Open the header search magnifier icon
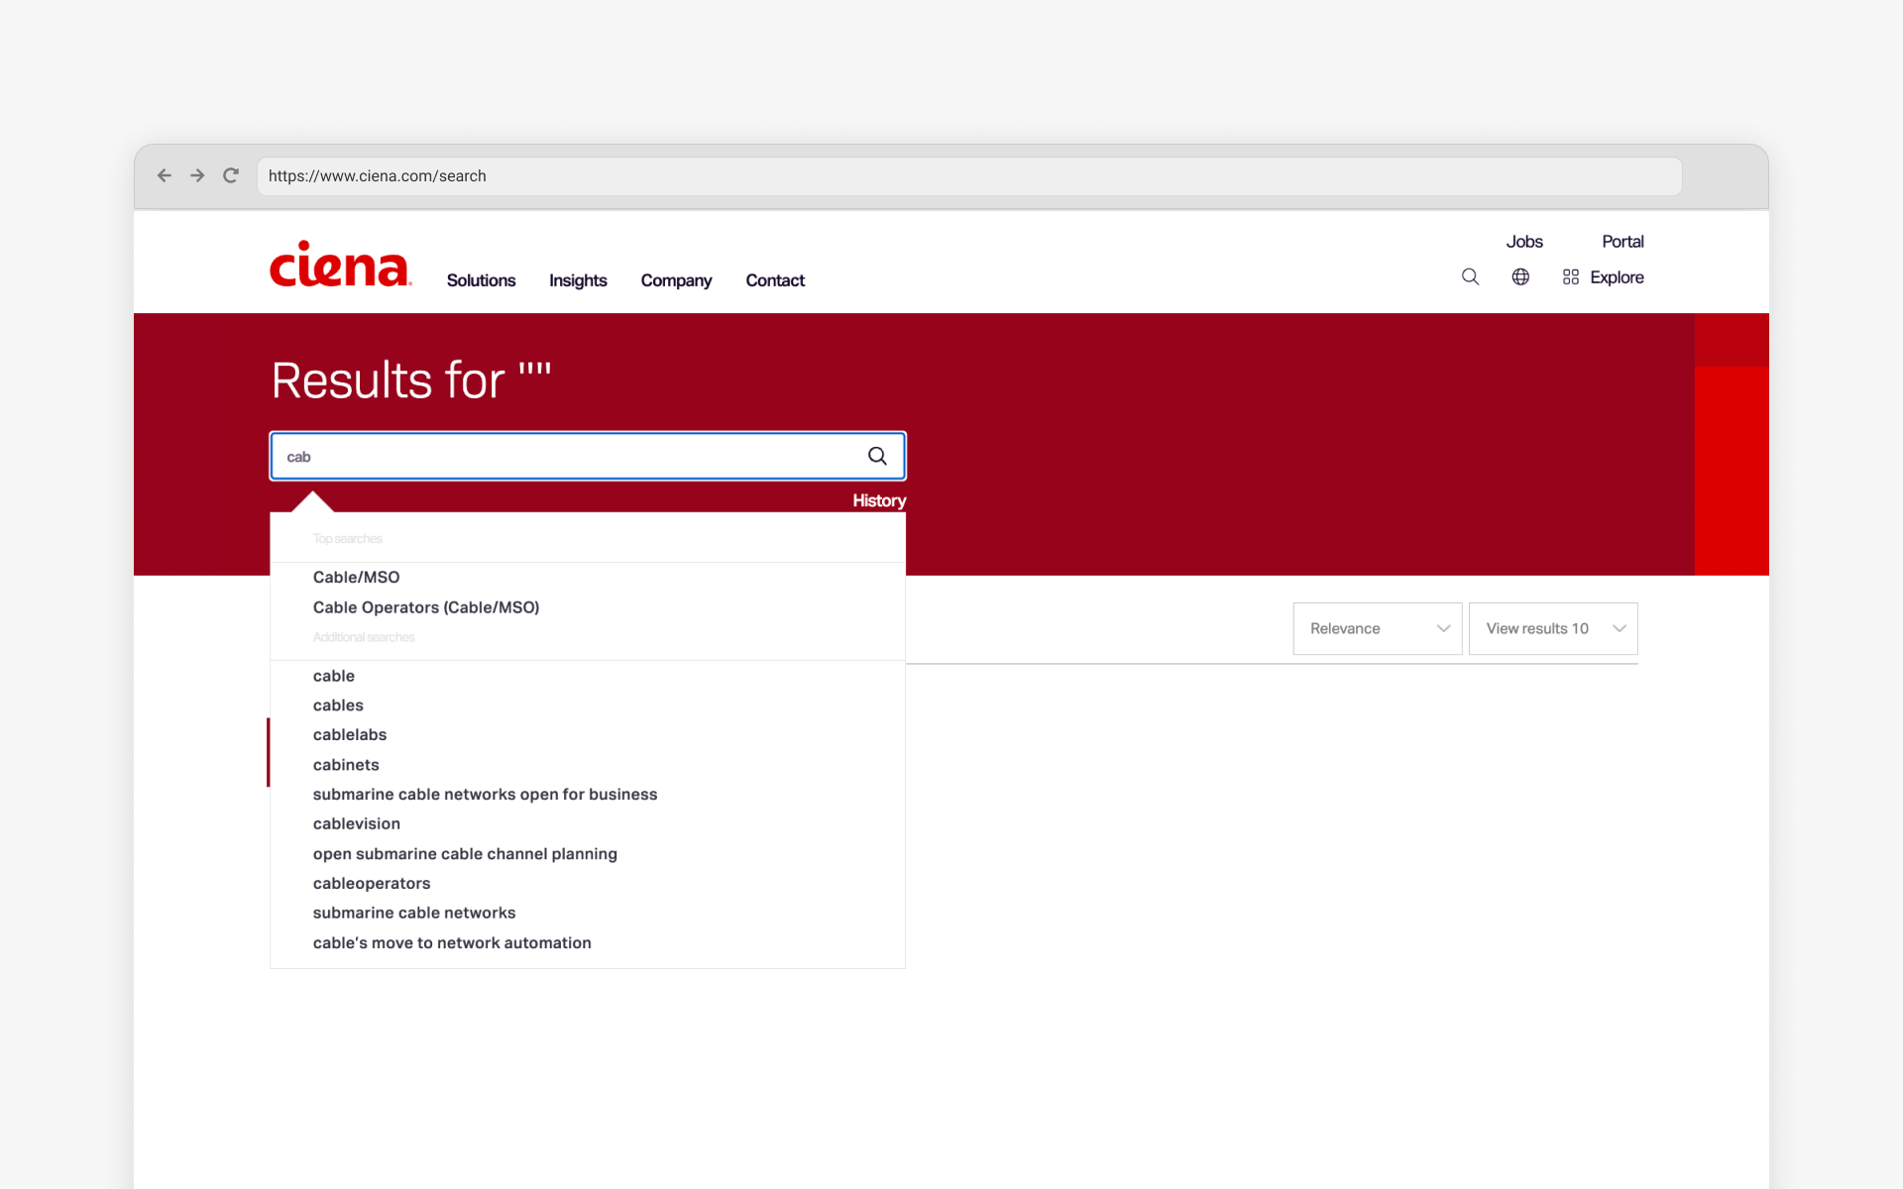The width and height of the screenshot is (1903, 1189). pos(1470,276)
